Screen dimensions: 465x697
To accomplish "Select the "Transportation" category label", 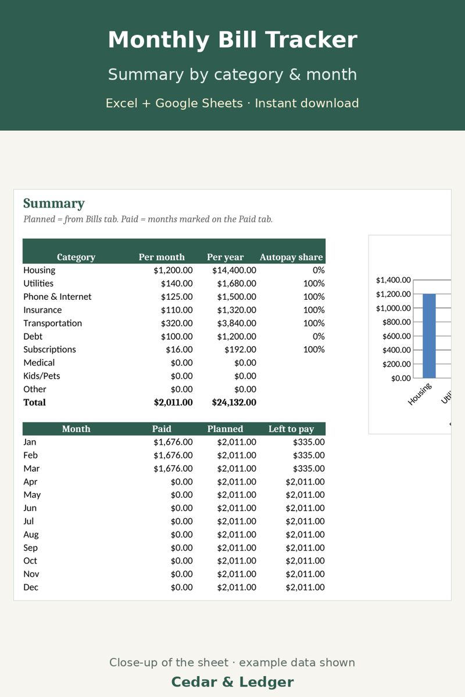I will click(x=52, y=323).
